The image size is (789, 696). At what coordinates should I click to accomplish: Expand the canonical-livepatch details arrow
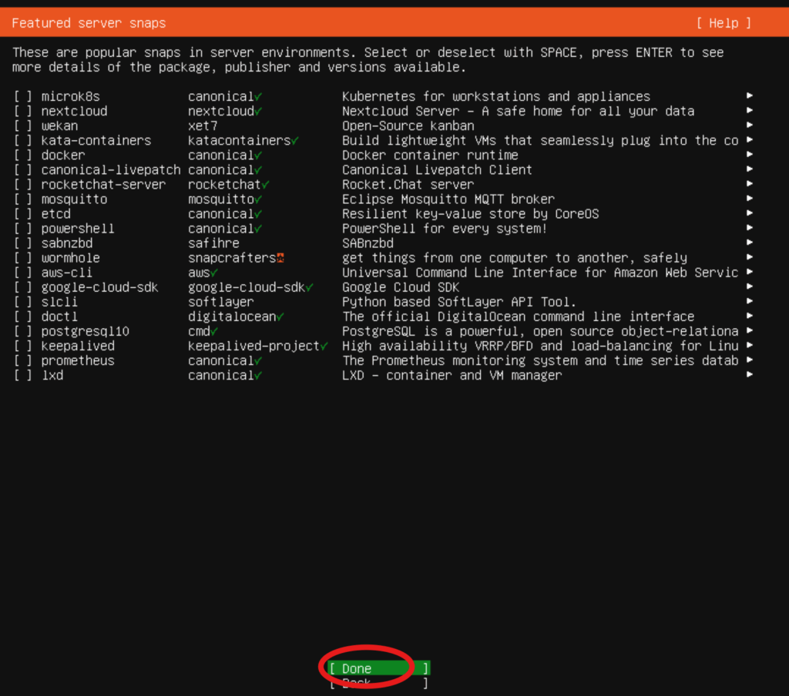(749, 169)
